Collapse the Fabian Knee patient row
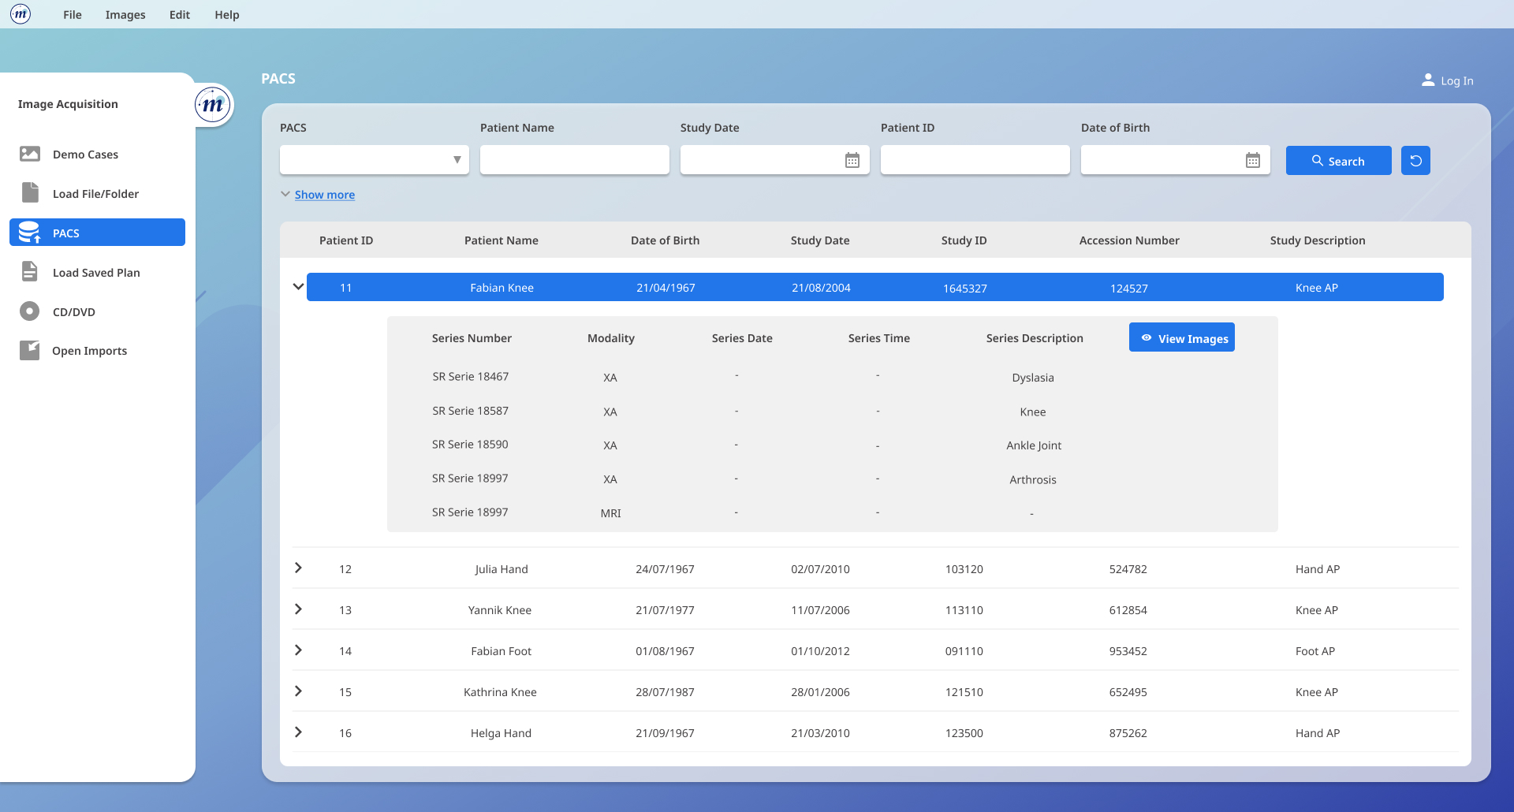Image resolution: width=1514 pixels, height=812 pixels. (298, 287)
